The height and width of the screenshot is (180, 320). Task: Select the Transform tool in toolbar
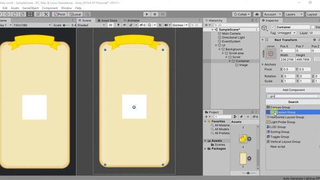click(x=38, y=14)
